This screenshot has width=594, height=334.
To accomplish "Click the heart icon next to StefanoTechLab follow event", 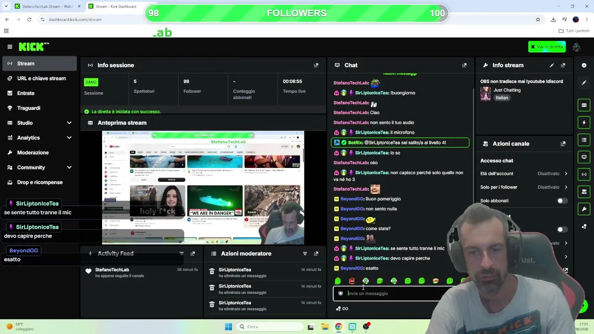I will click(x=88, y=271).
